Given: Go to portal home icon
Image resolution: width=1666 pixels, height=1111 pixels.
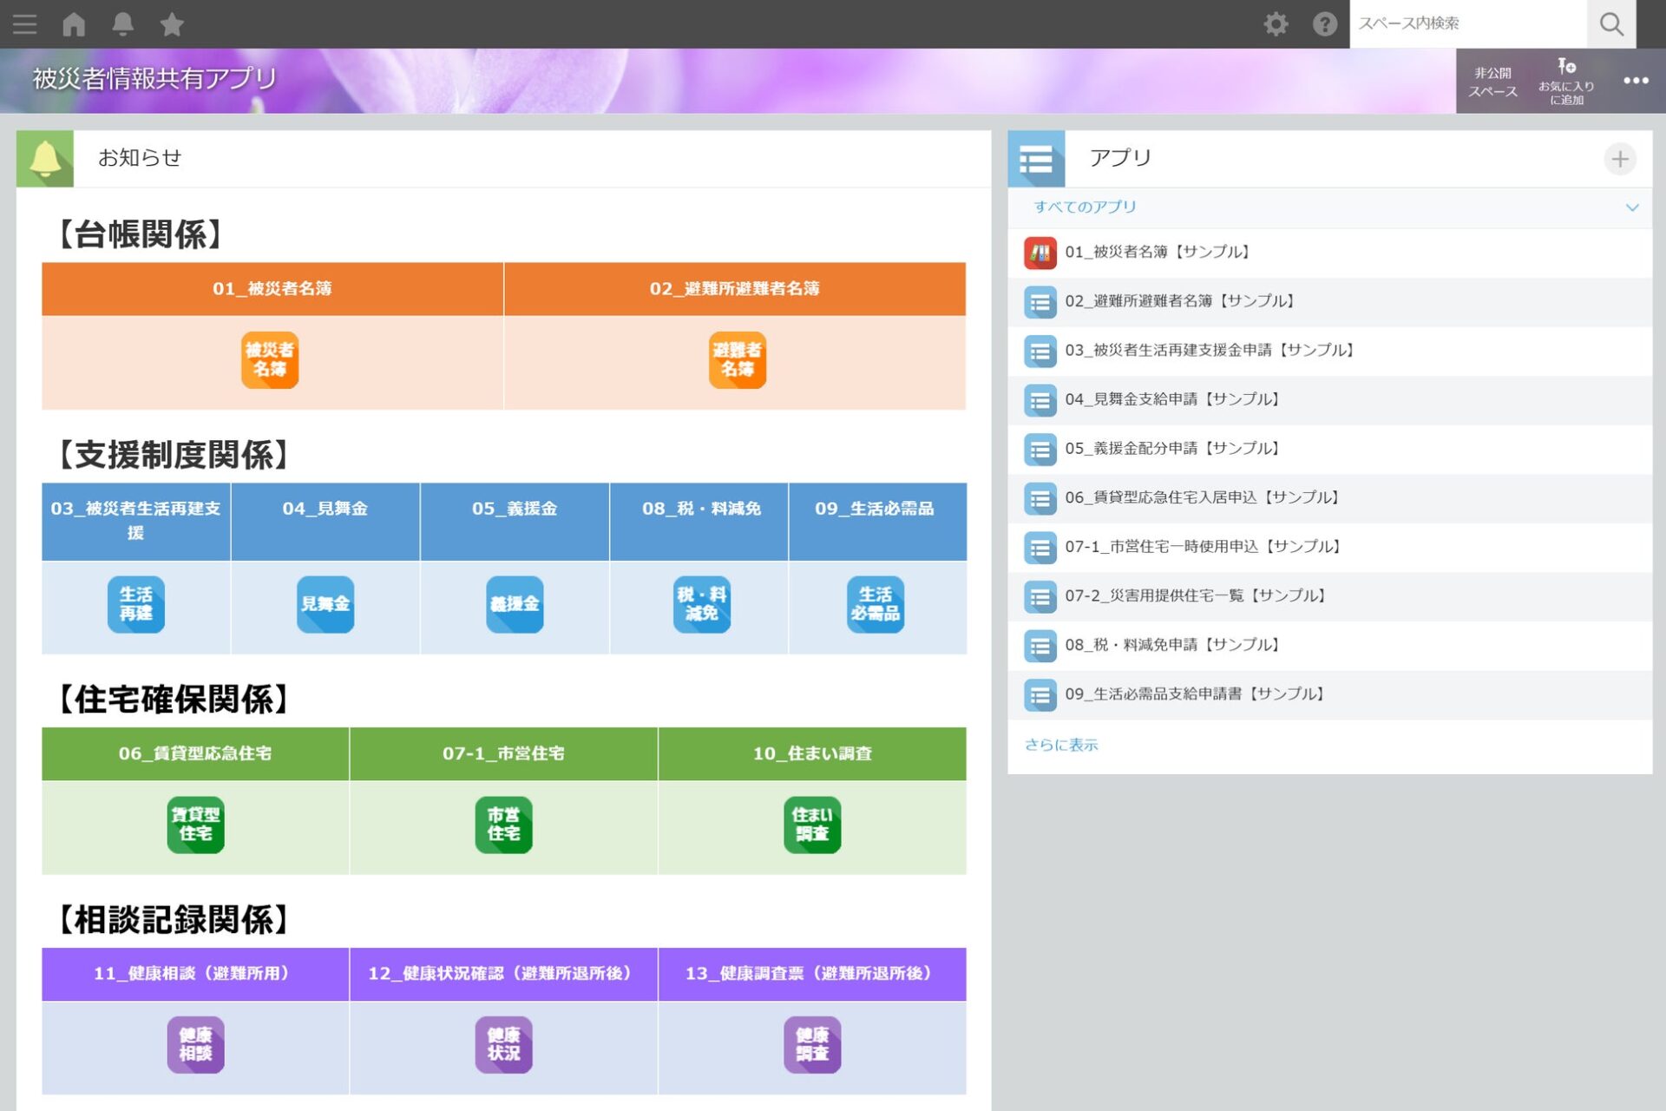Looking at the screenshot, I should coord(74,24).
